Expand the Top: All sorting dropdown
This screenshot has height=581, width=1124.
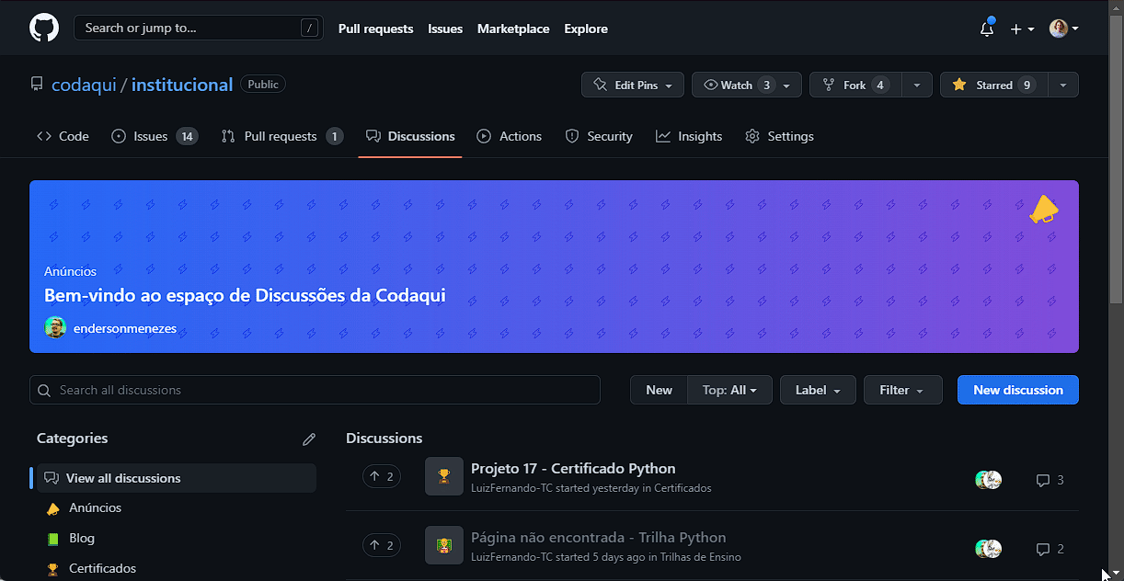[x=729, y=390]
